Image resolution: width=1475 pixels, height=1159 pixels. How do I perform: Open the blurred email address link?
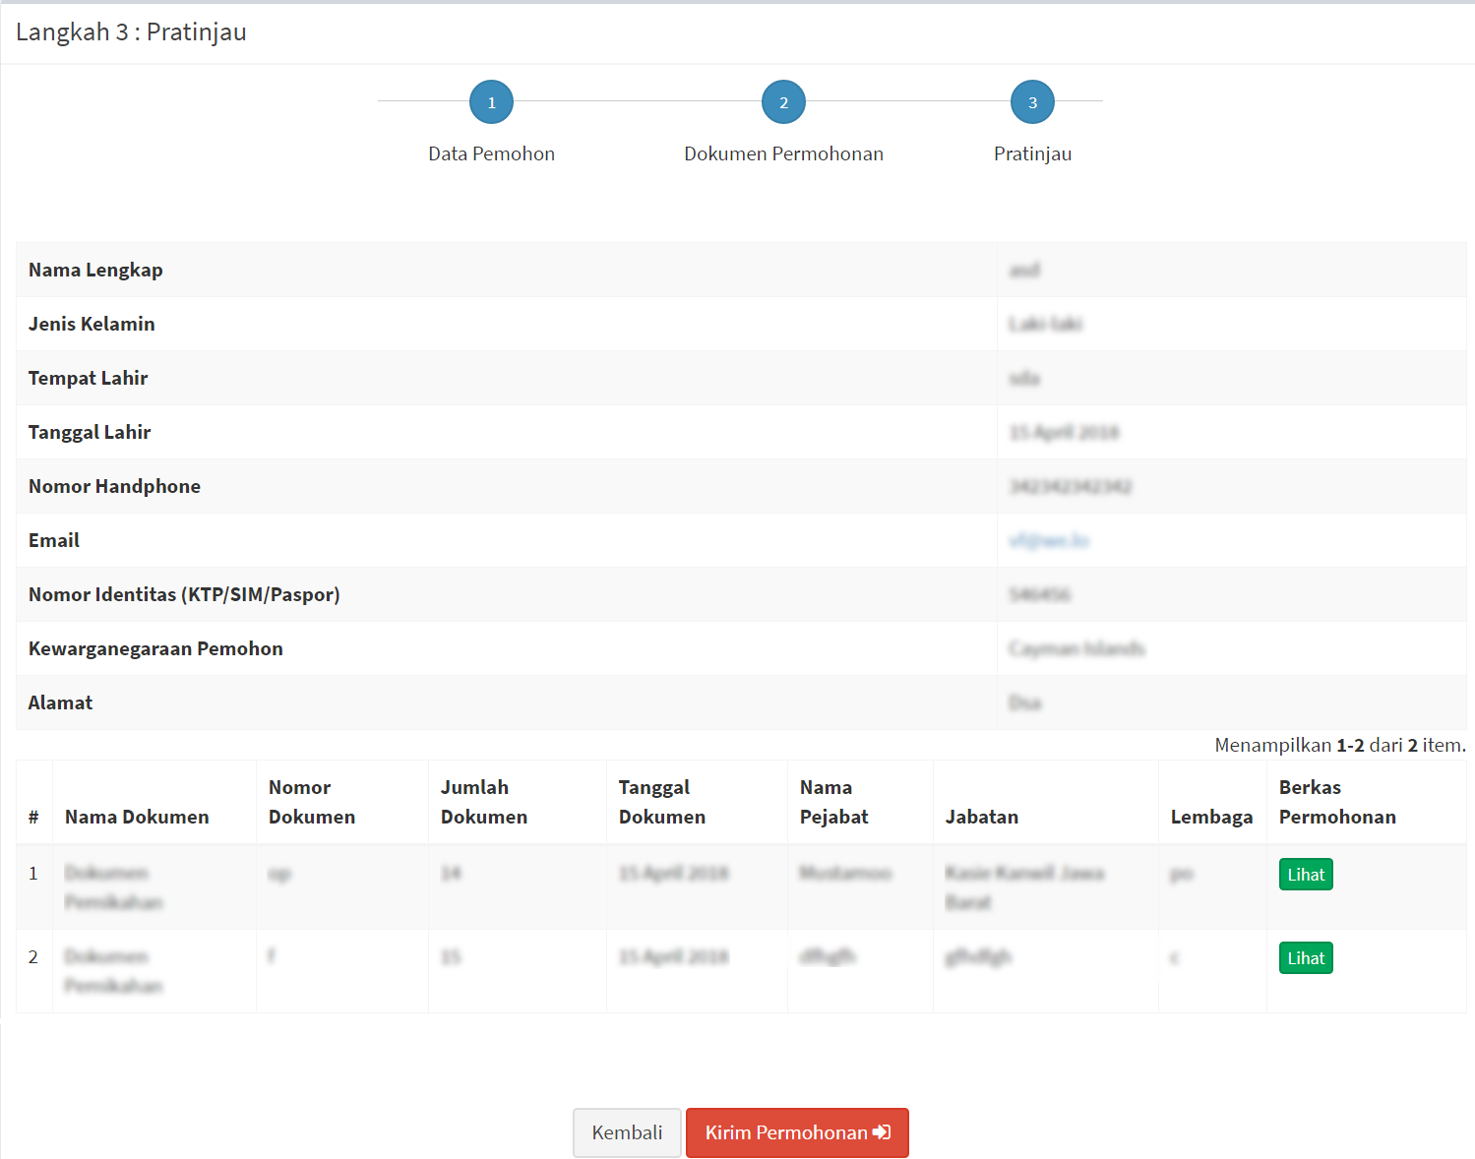tap(1049, 540)
